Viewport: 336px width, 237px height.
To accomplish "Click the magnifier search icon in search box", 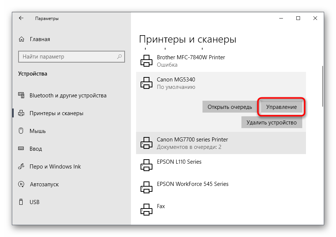I will [x=119, y=56].
